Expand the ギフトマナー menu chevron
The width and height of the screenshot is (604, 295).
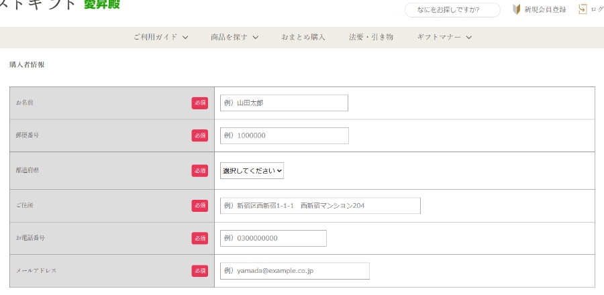point(469,38)
